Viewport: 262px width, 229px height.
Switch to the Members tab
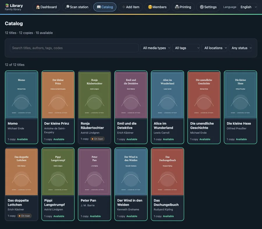[x=157, y=7]
